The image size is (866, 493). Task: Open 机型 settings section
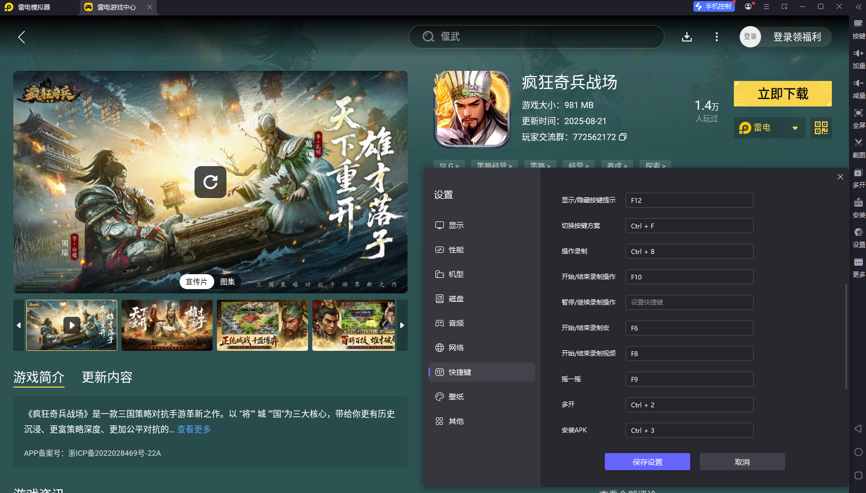[482, 274]
